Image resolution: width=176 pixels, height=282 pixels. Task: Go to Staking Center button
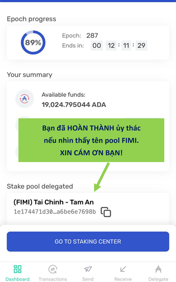point(88,242)
